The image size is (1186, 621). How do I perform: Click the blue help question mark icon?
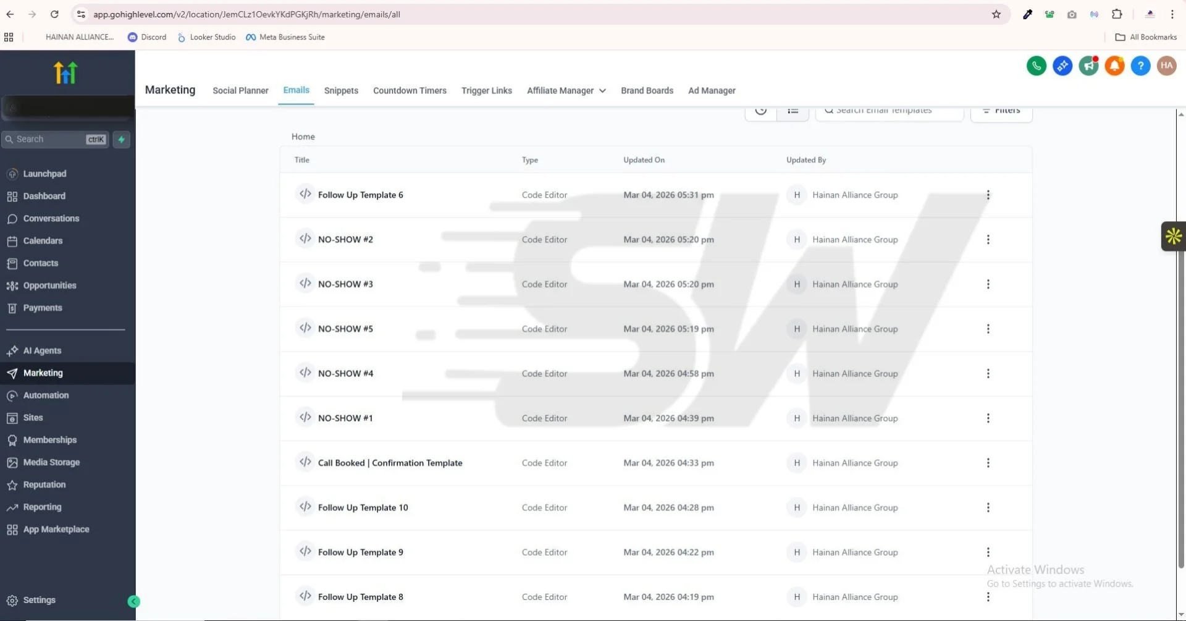pos(1140,65)
